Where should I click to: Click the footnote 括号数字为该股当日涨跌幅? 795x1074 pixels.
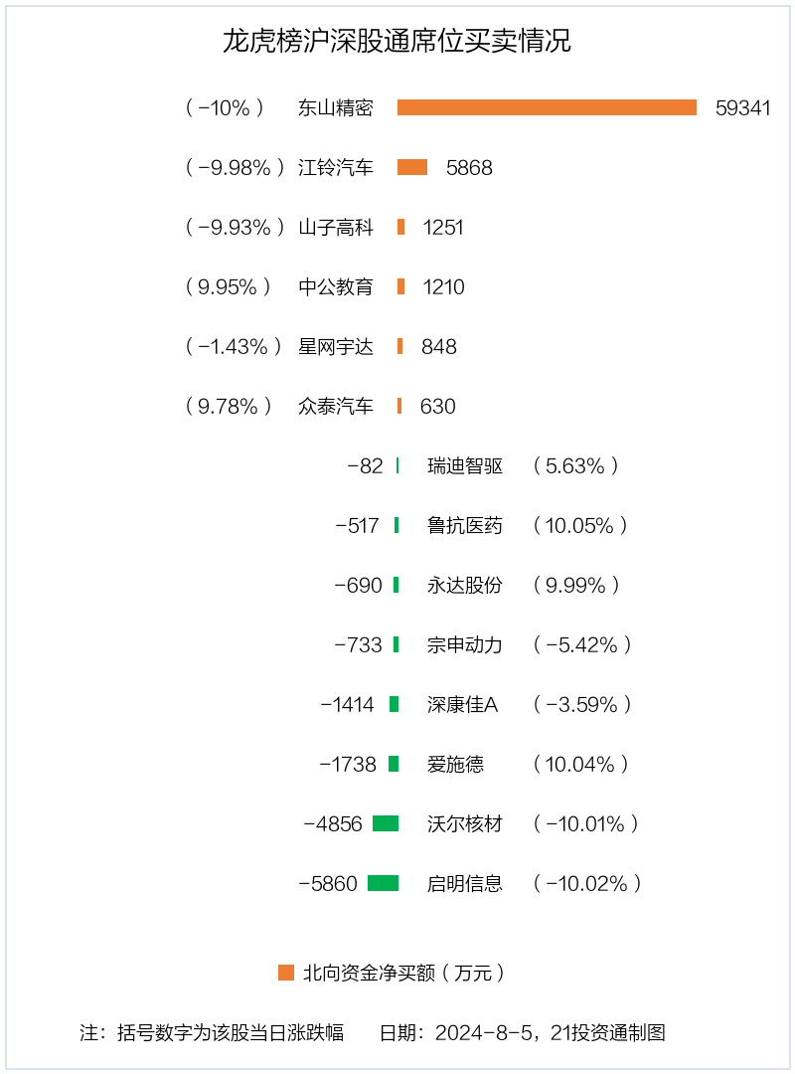231,1032
